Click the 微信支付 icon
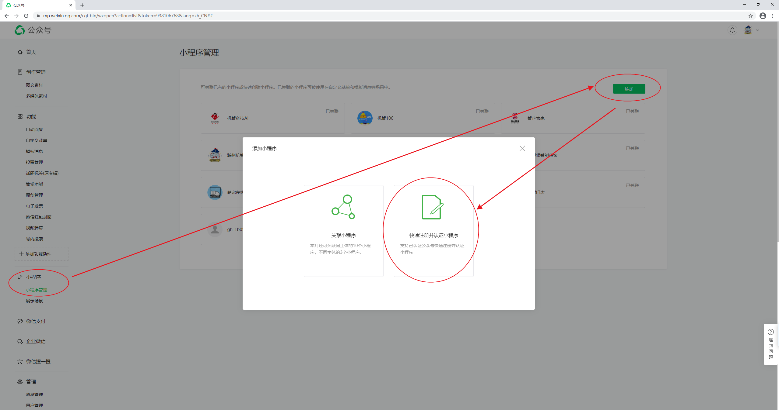The image size is (779, 410). 20,321
